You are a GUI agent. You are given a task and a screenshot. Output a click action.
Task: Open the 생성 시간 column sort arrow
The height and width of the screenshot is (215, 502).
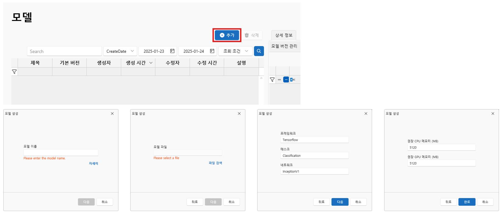point(151,63)
